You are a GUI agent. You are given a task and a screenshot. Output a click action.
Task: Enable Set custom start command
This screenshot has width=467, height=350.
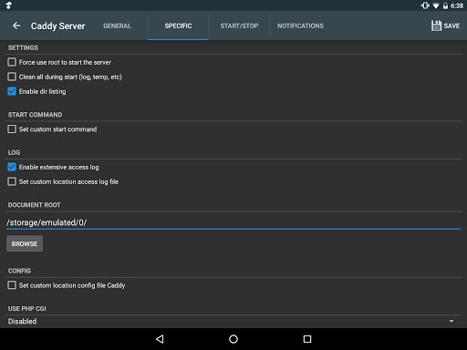(12, 129)
